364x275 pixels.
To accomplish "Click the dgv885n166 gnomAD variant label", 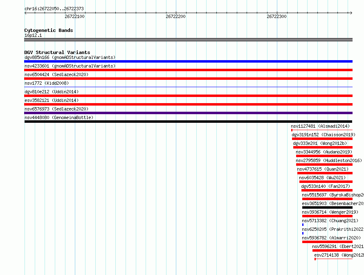I will [x=70, y=57].
